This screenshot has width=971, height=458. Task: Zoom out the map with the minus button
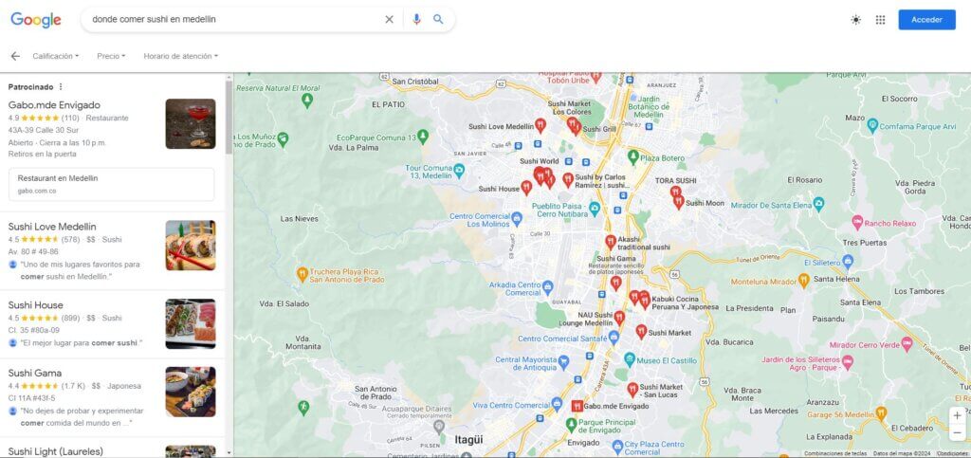[x=958, y=432]
